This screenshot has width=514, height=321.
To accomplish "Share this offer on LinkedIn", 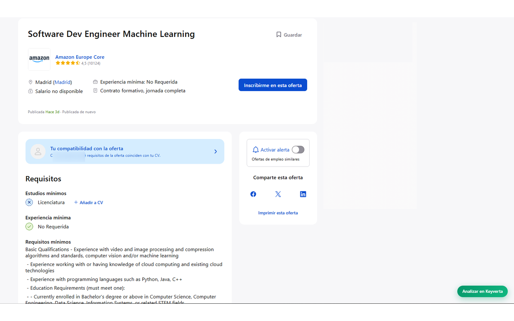I will (x=303, y=194).
